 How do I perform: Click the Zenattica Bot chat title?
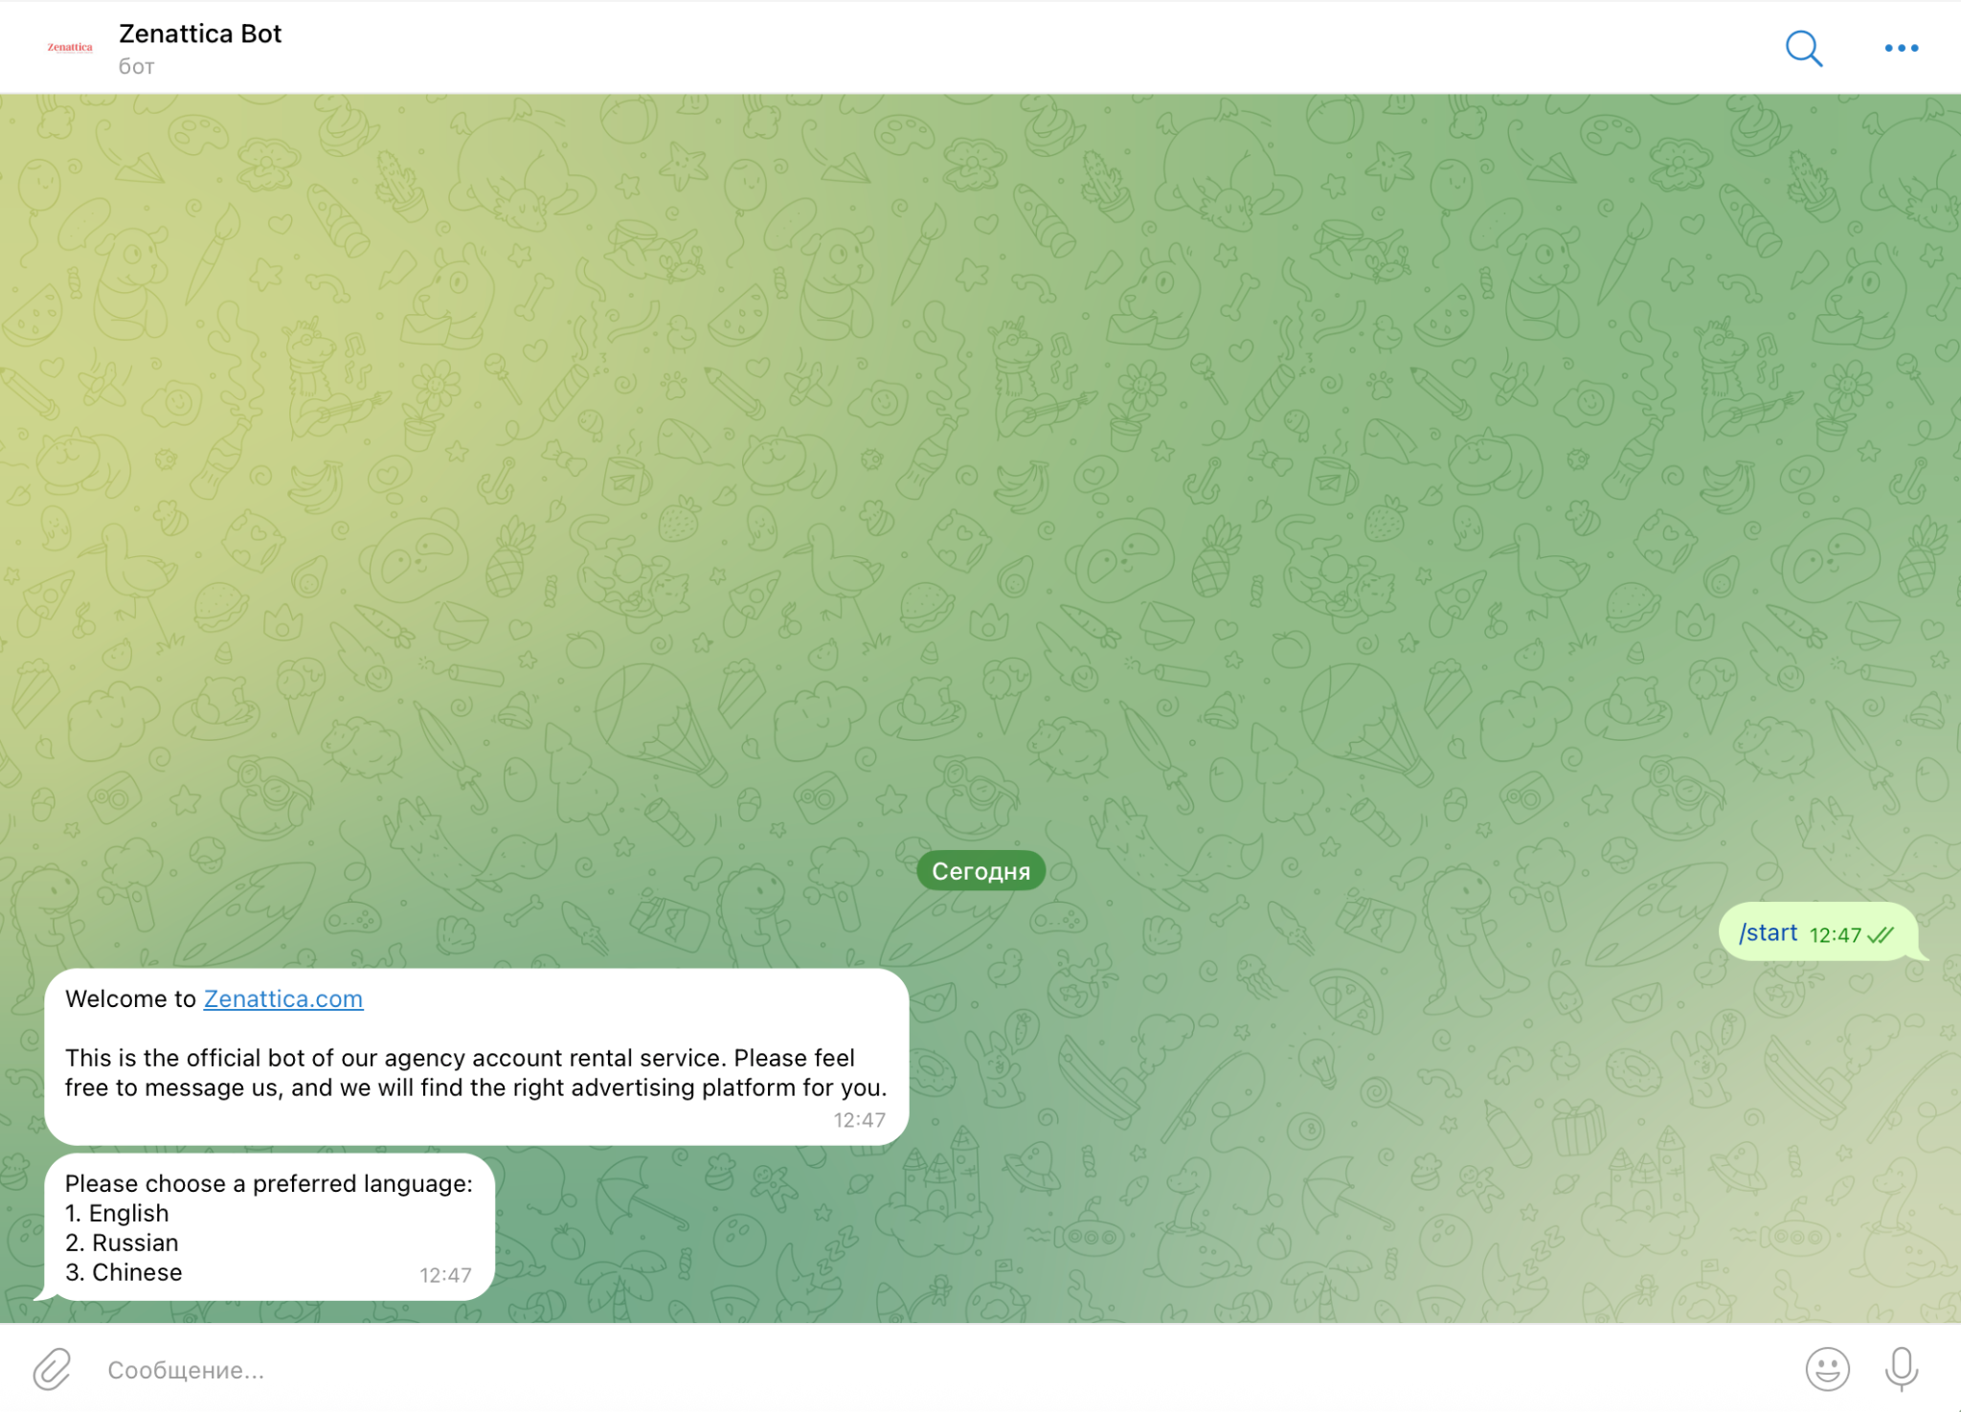pos(200,34)
